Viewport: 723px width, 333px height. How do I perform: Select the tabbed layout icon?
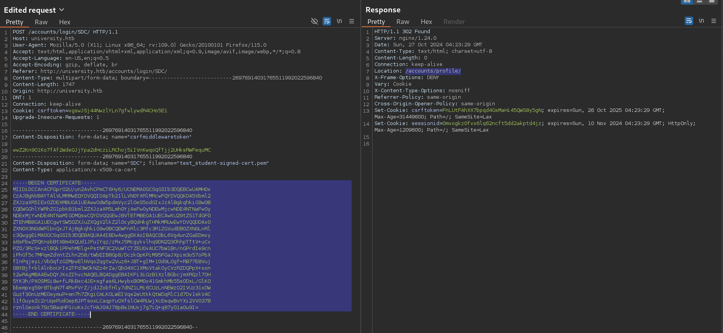coord(712,2)
